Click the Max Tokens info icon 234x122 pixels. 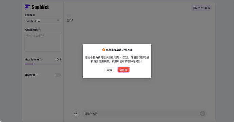[41, 59]
